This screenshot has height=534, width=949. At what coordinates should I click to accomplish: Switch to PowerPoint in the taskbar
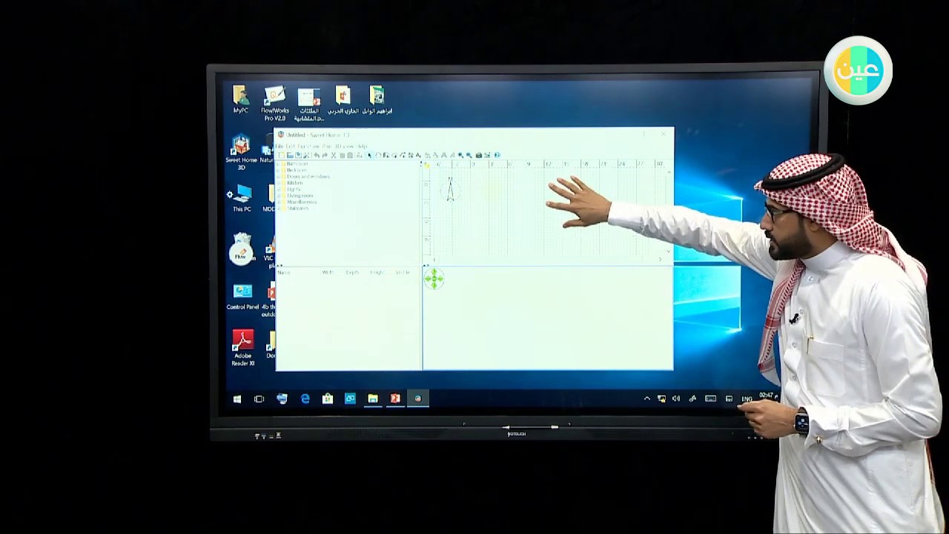(x=395, y=399)
